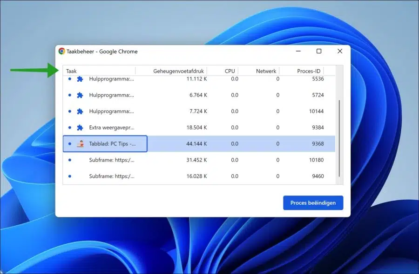Select Subframe row with 16.028 K
Screen dimensions: 419x274
199,176
